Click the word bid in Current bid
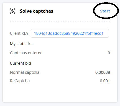120x106 pixels. [28, 63]
